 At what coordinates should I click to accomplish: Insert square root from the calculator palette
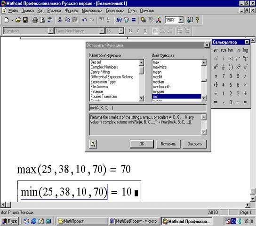pyautogui.click(x=238, y=59)
